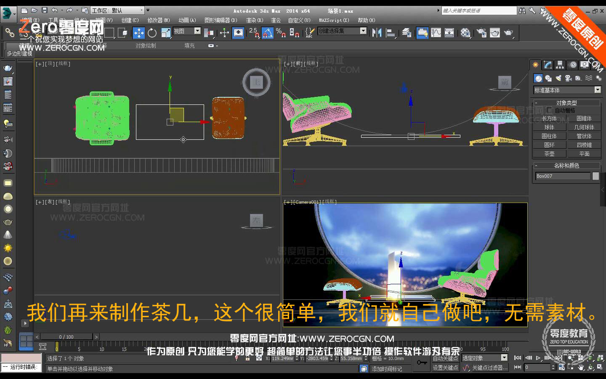Select the Systems category icon
This screenshot has height=379, width=606.
[598, 78]
